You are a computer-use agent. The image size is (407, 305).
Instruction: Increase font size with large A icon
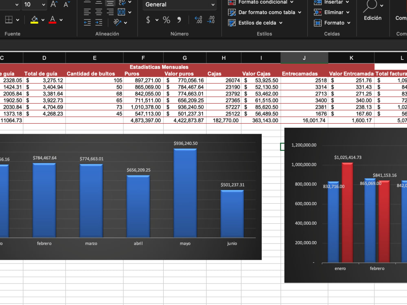click(x=54, y=4)
